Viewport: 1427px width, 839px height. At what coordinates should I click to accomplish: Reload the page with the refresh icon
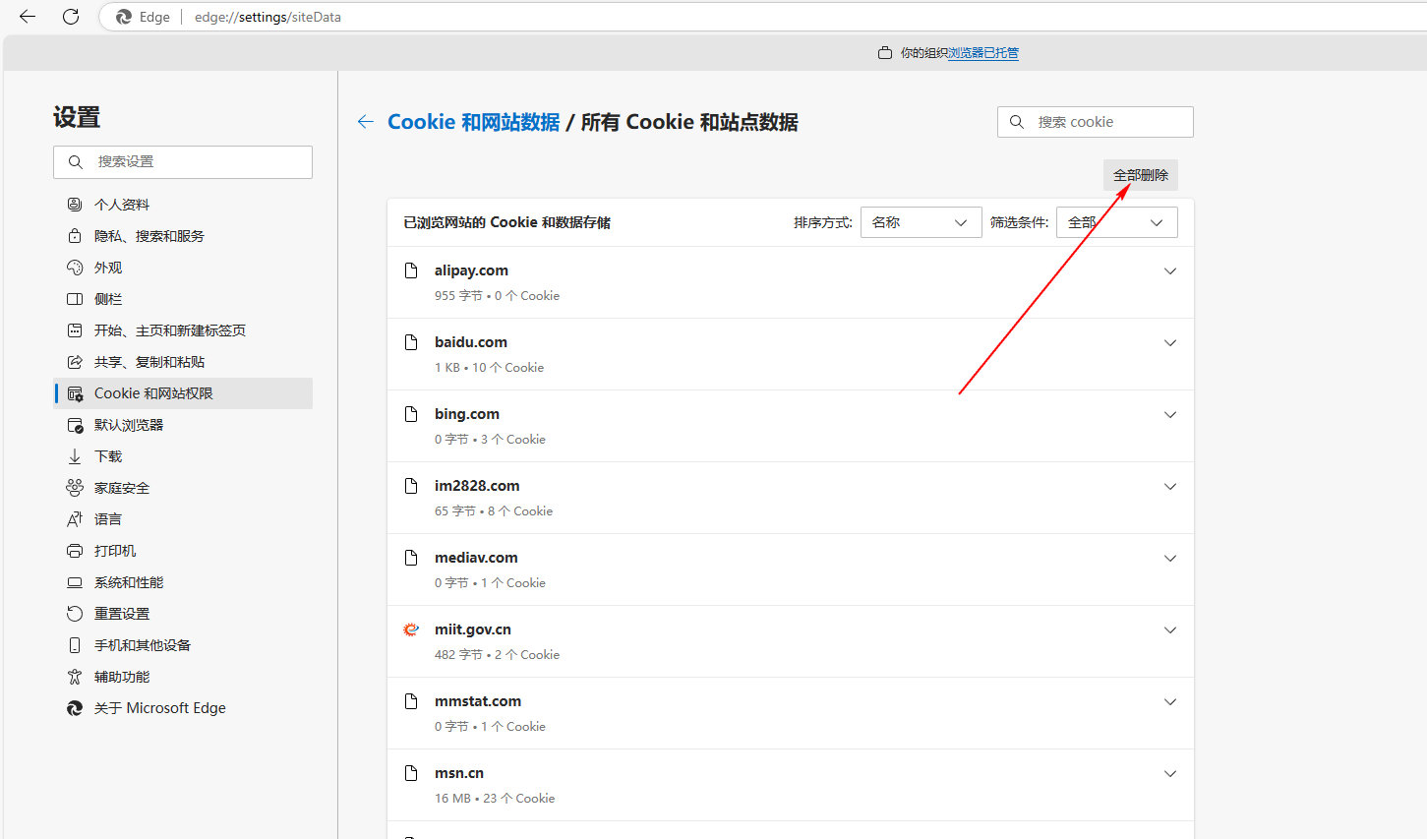pos(71,17)
